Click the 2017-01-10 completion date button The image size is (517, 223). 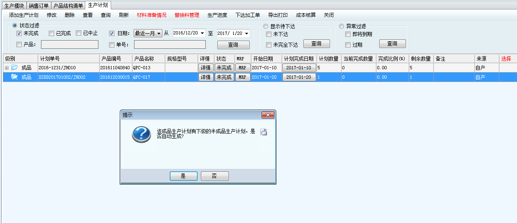click(299, 68)
